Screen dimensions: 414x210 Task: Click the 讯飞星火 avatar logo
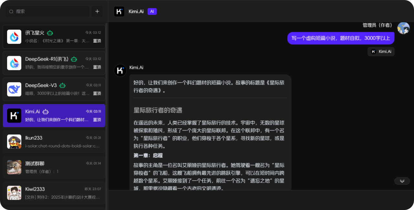pos(14,37)
